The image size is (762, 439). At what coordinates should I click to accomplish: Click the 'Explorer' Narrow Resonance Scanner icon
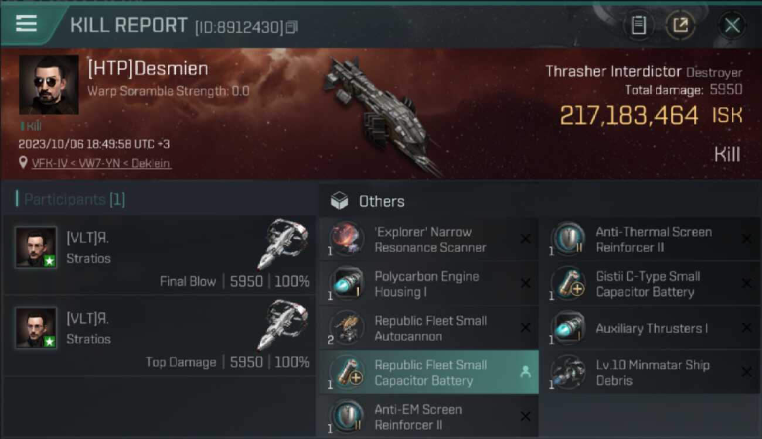tap(346, 239)
